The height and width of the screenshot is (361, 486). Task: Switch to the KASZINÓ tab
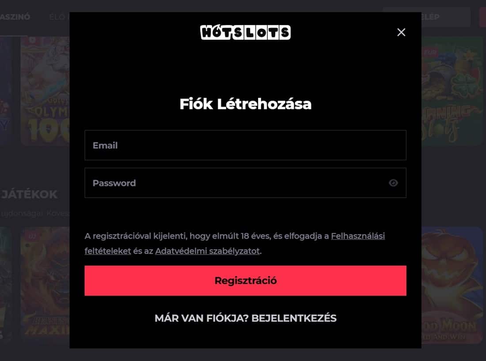click(14, 17)
